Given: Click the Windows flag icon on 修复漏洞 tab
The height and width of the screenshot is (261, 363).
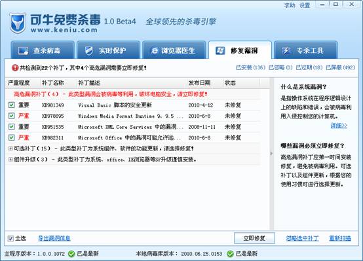Looking at the screenshot, I should pos(220,50).
